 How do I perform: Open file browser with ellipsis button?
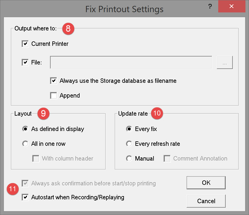pyautogui.click(x=225, y=62)
